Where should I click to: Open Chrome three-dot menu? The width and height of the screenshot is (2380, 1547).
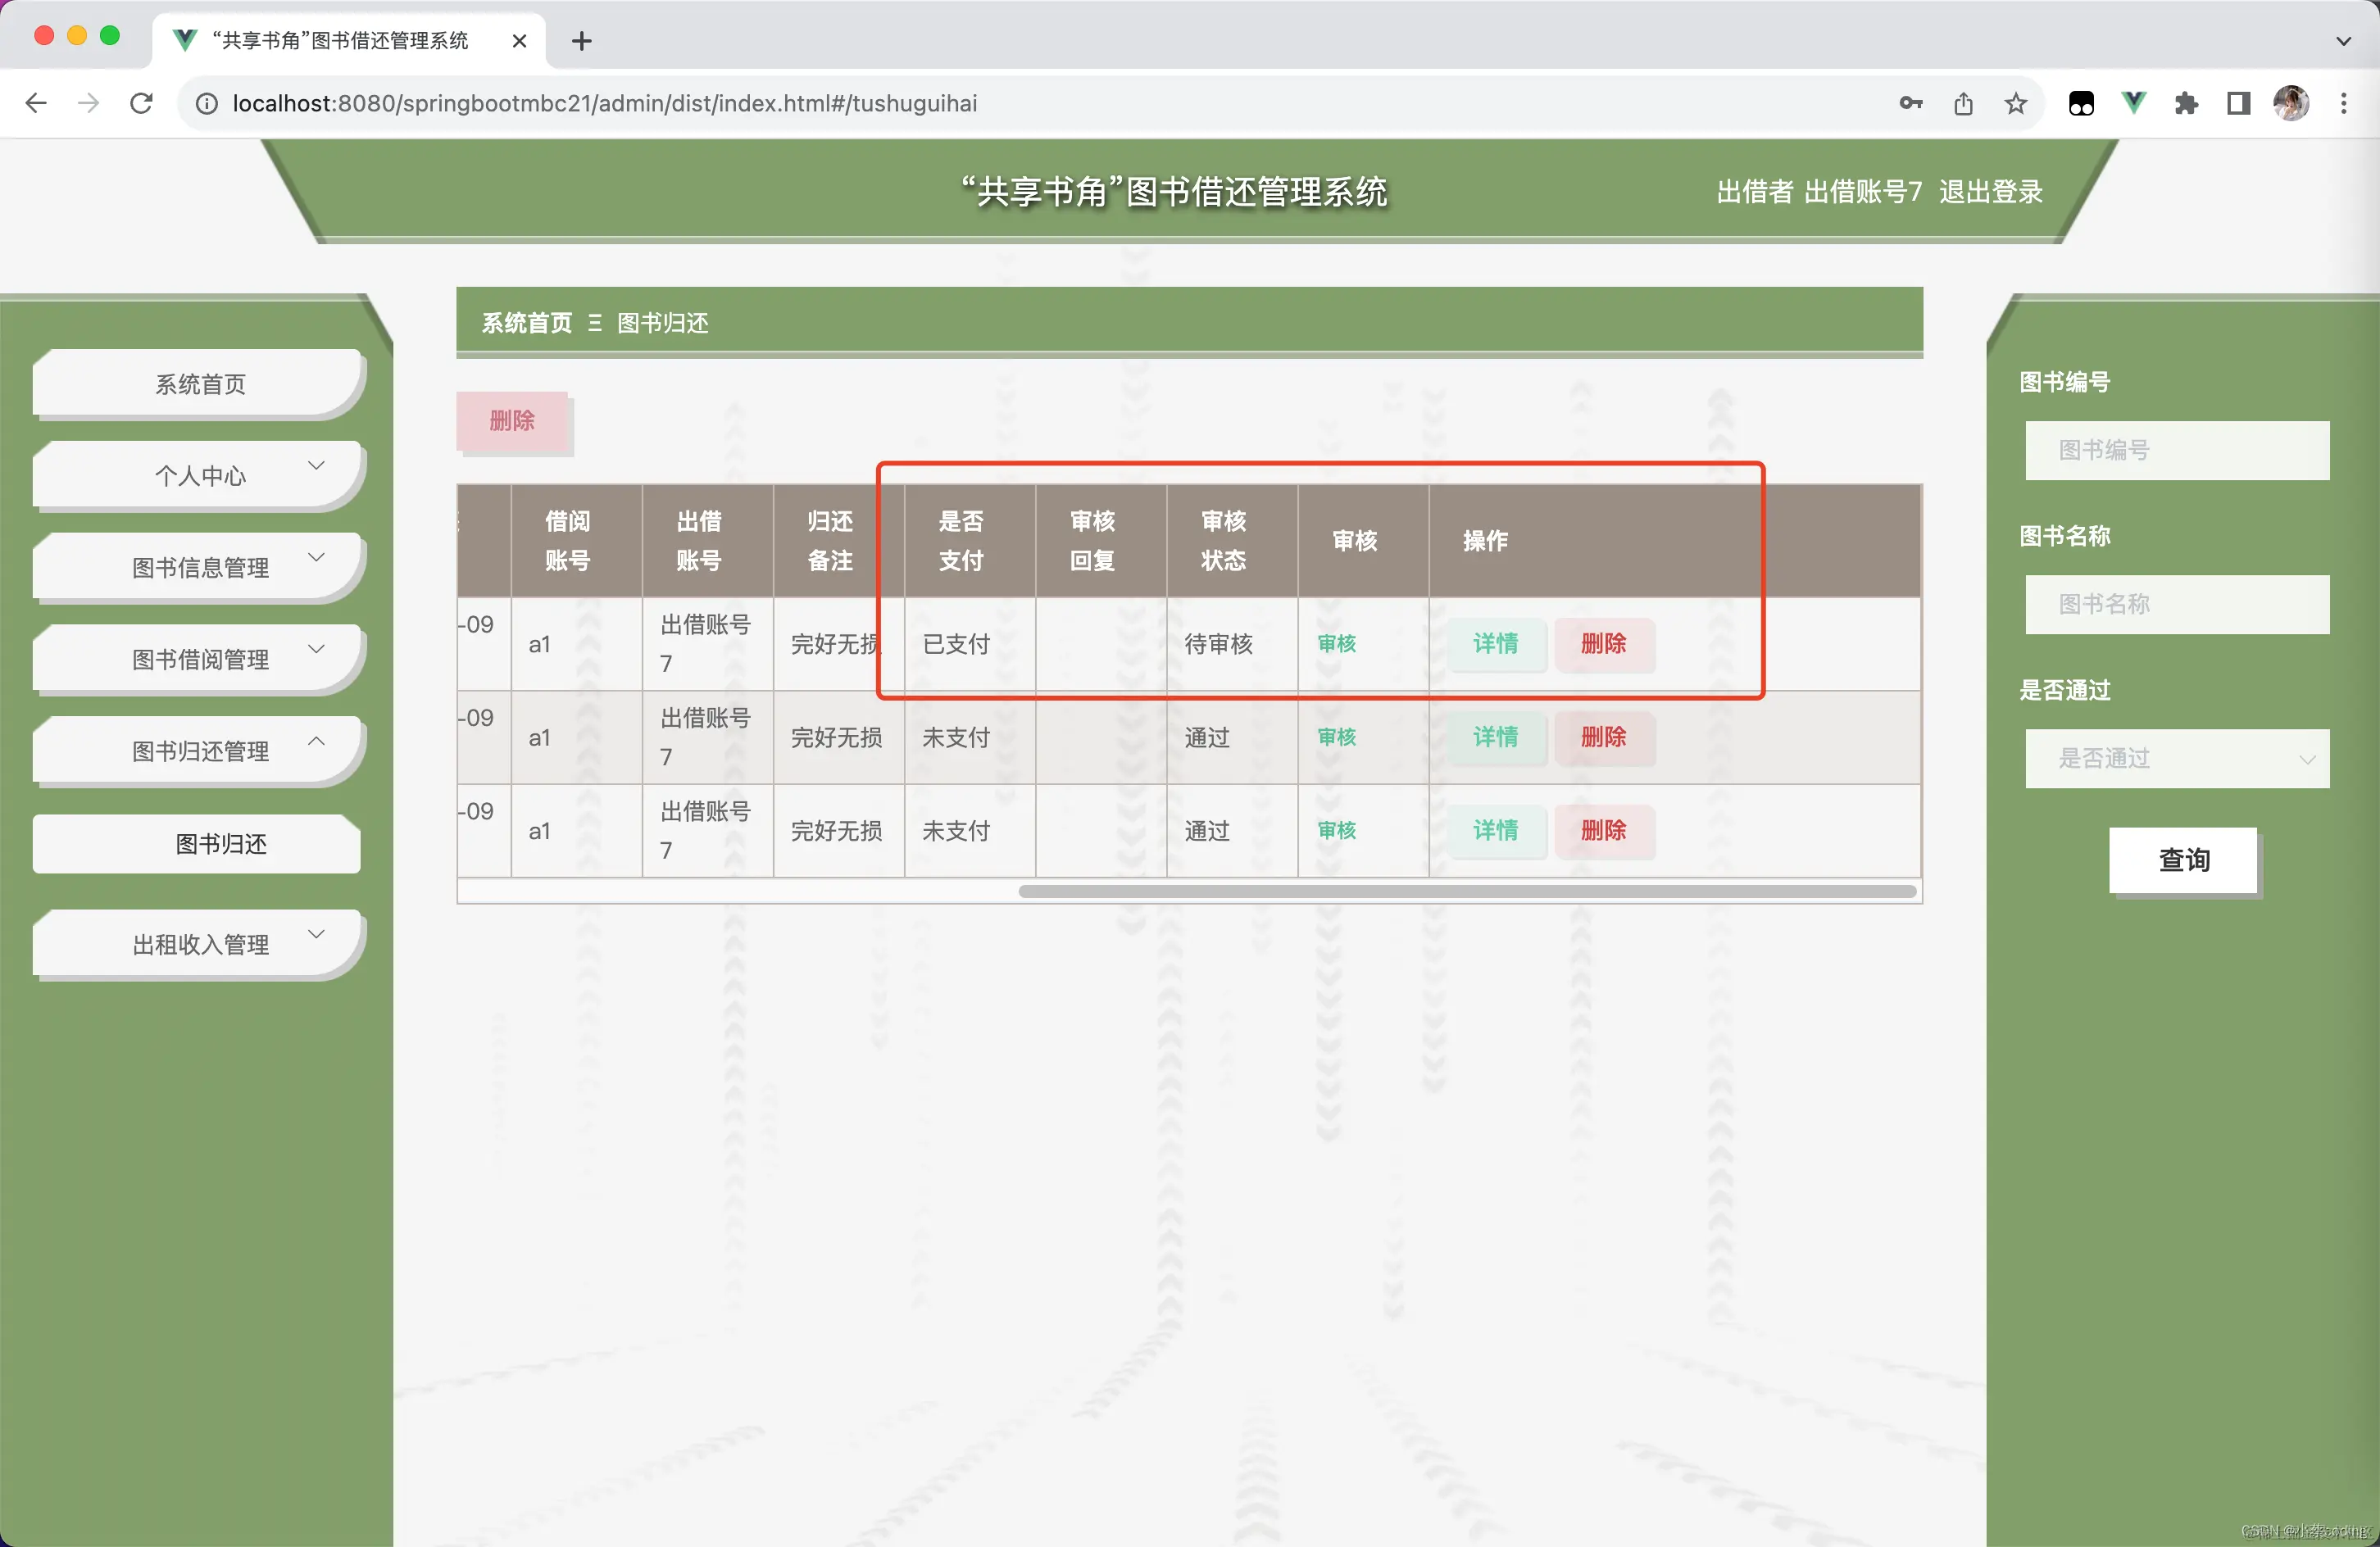click(2343, 103)
